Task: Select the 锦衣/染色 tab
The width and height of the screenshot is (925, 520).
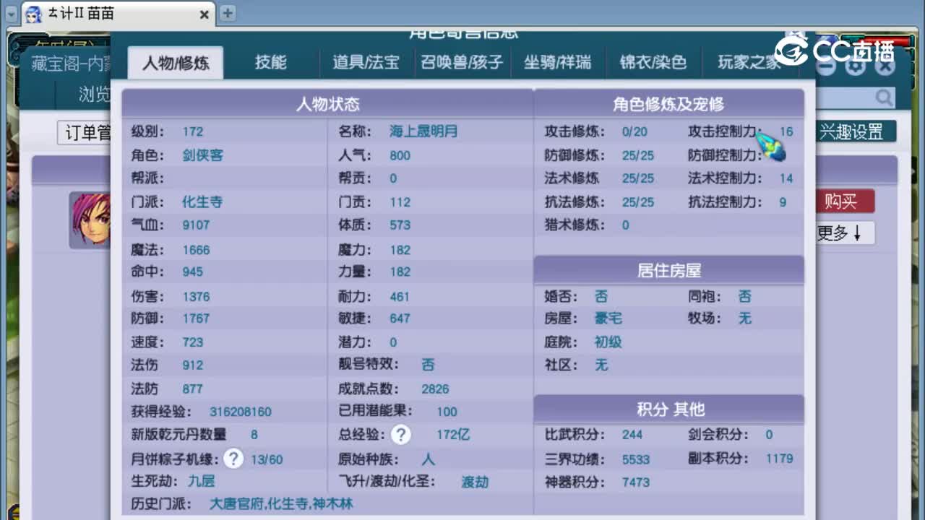Action: (x=653, y=63)
